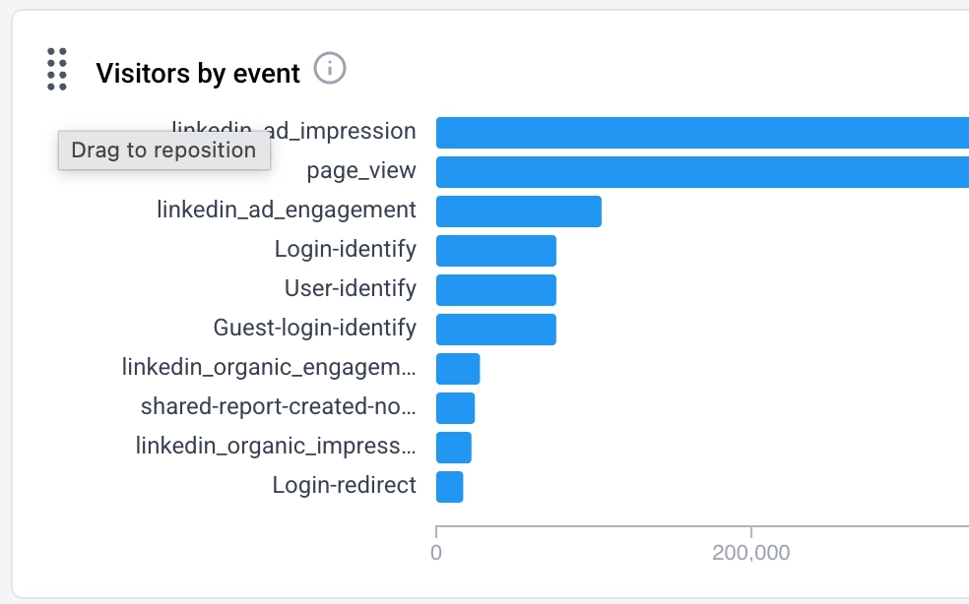Click the Drag to reposition tooltip

tap(163, 151)
